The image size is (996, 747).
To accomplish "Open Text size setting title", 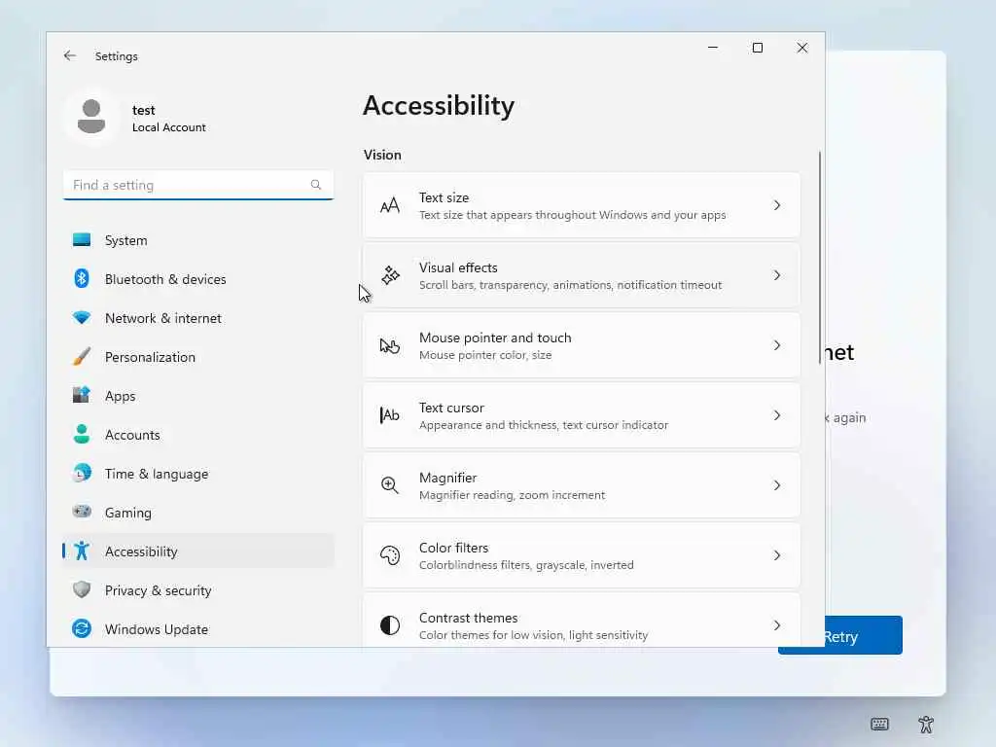I will pyautogui.click(x=444, y=197).
